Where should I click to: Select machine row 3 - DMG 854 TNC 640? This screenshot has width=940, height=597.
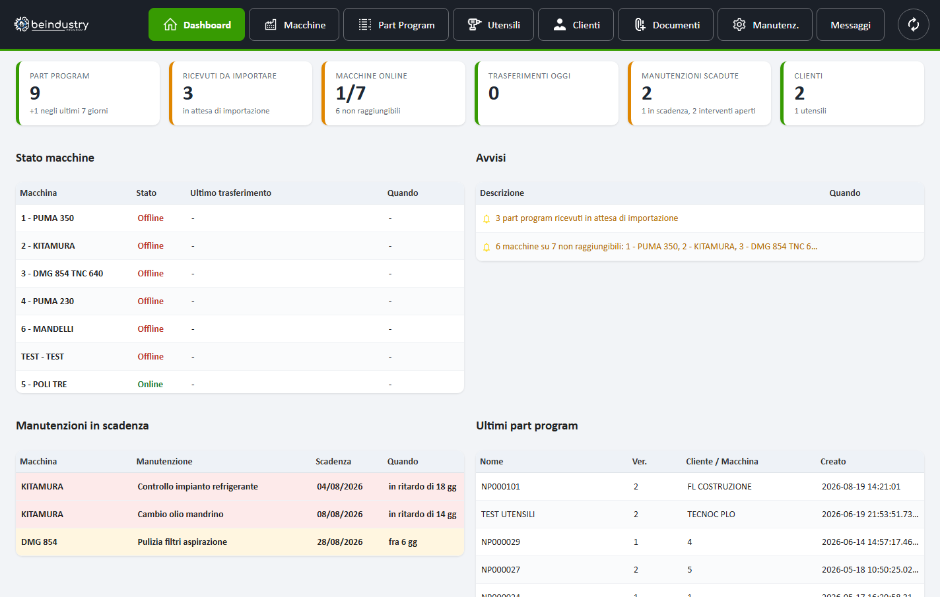(x=240, y=273)
